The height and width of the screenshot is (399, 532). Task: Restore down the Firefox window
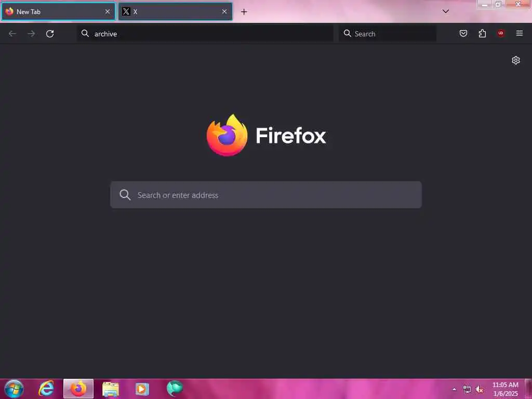(498, 4)
